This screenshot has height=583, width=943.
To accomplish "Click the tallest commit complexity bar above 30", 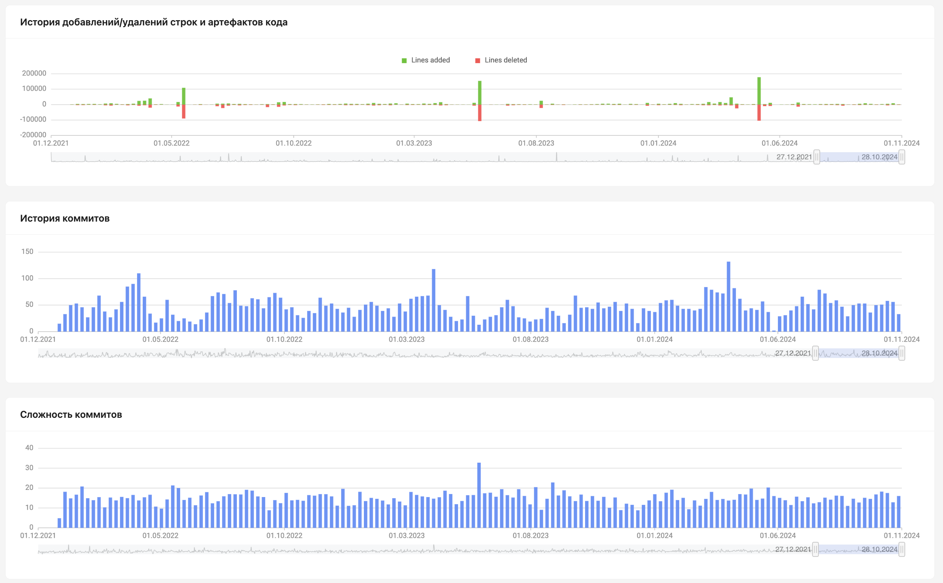I will click(x=479, y=495).
